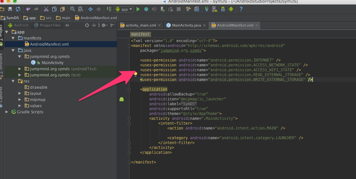
Task: Click the app breadcrumb
Action: coord(29,18)
